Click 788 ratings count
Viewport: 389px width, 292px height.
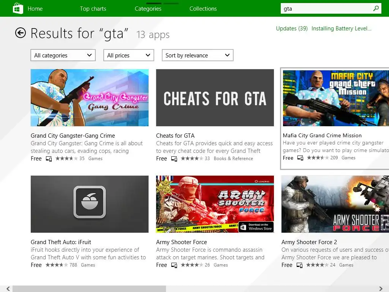pos(73,265)
